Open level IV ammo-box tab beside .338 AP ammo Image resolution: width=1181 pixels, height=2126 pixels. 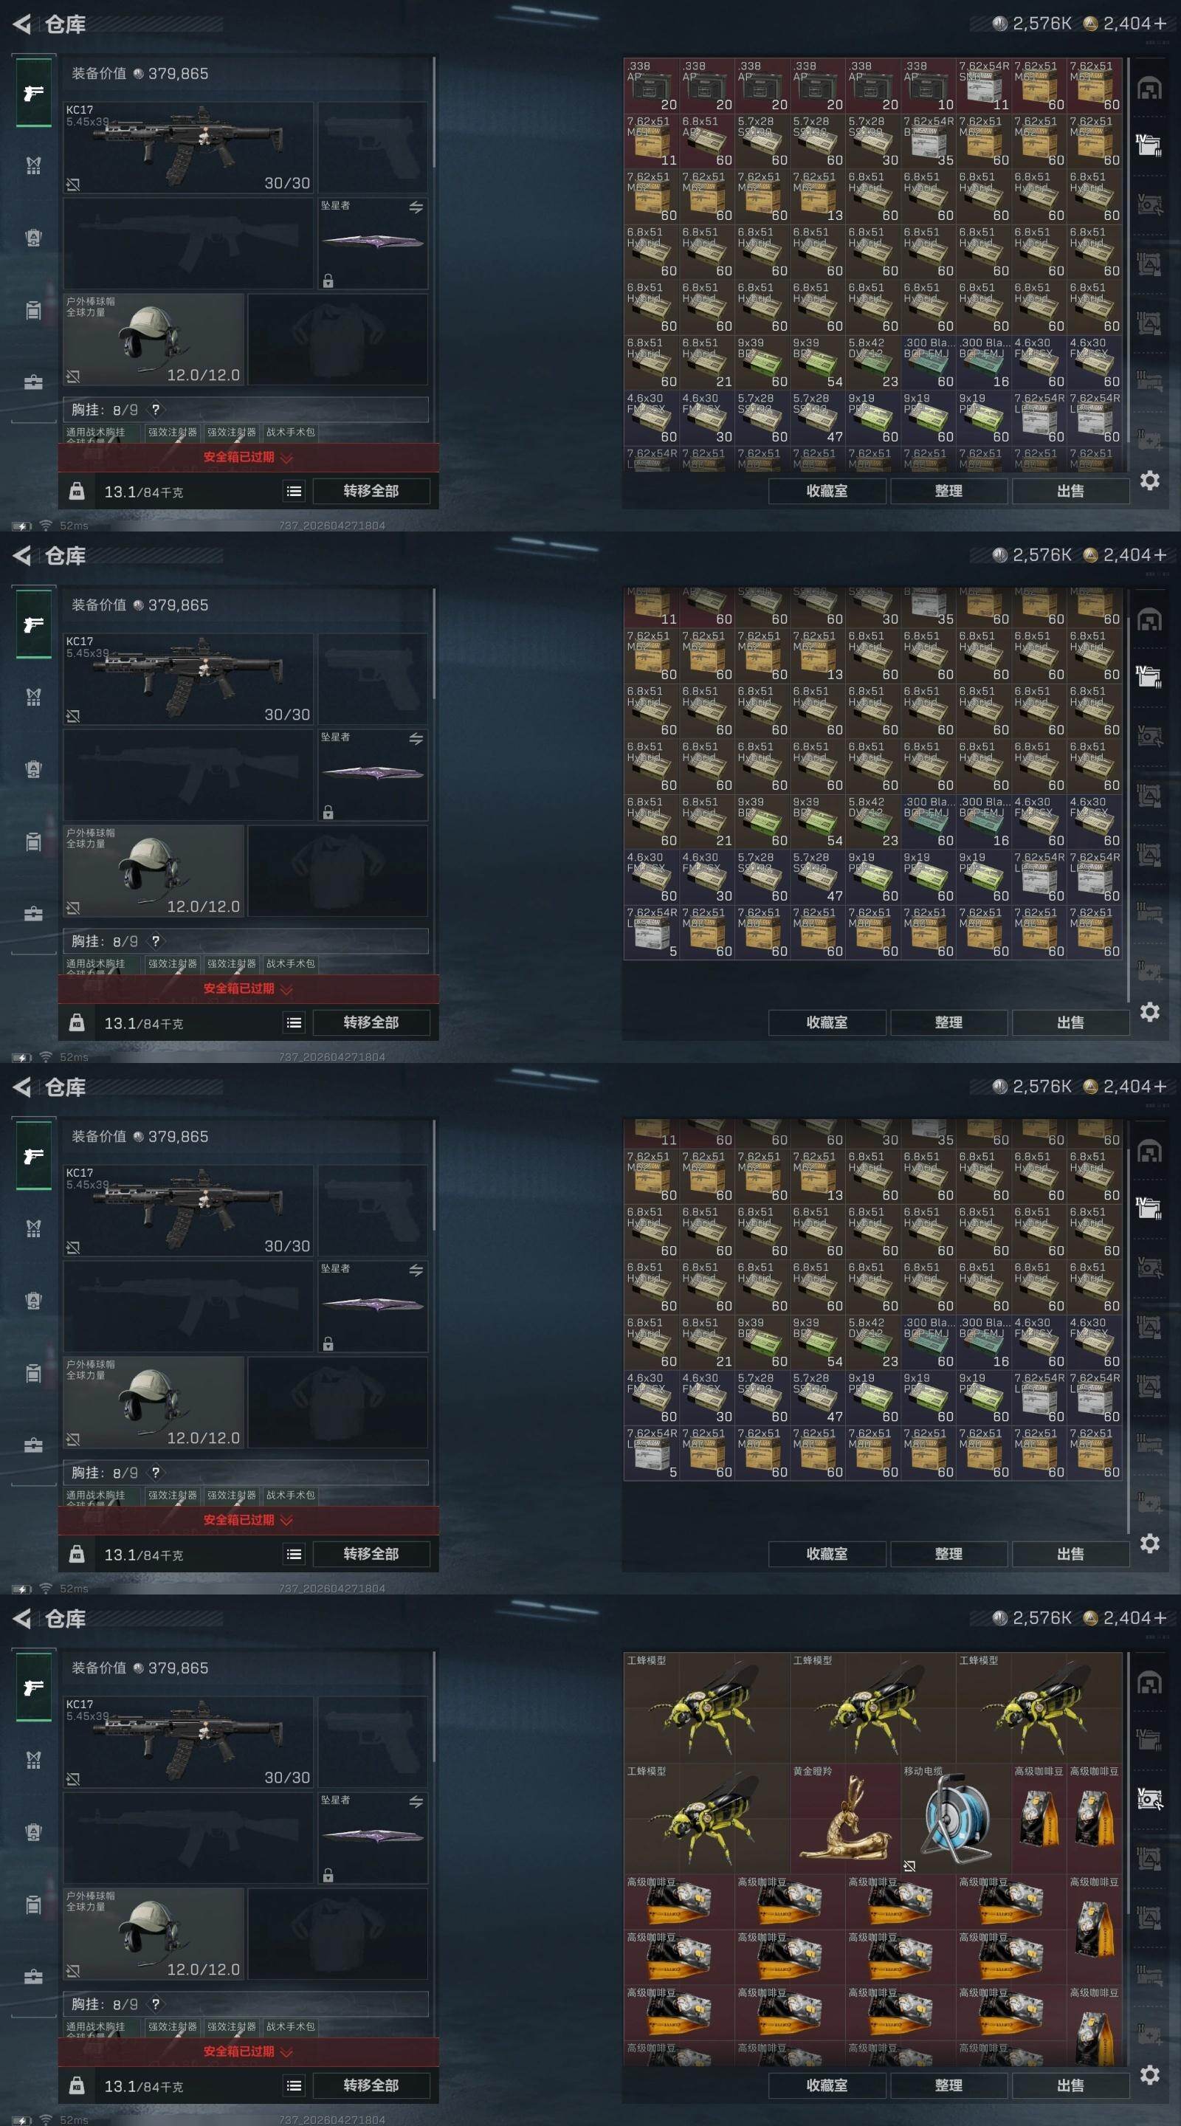coord(1150,145)
